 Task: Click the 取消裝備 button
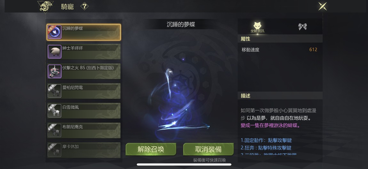(208, 149)
